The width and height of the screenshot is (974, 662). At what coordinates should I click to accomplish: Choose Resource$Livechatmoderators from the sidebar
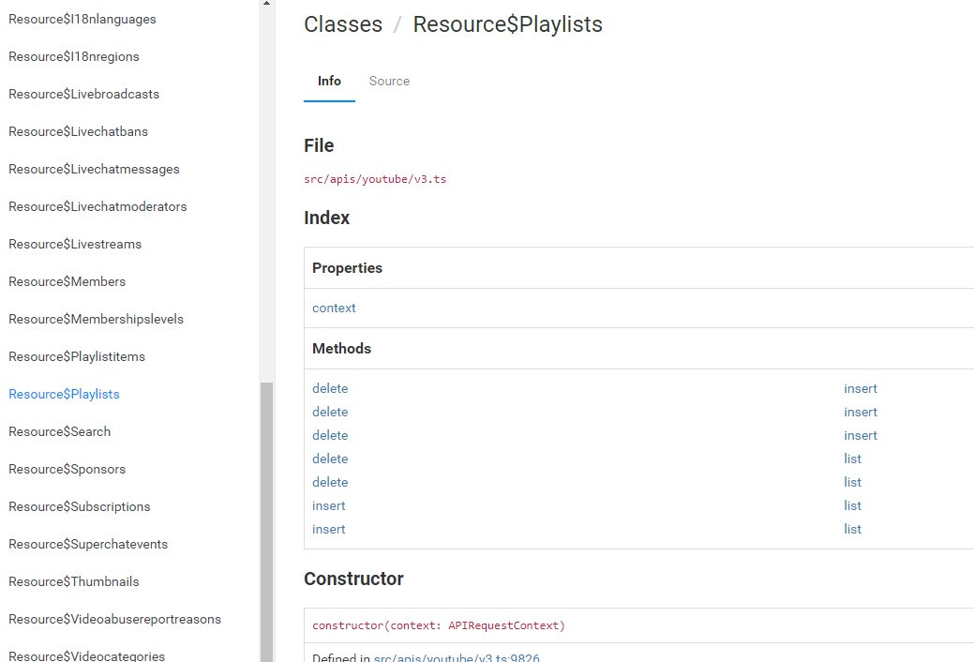coord(97,206)
